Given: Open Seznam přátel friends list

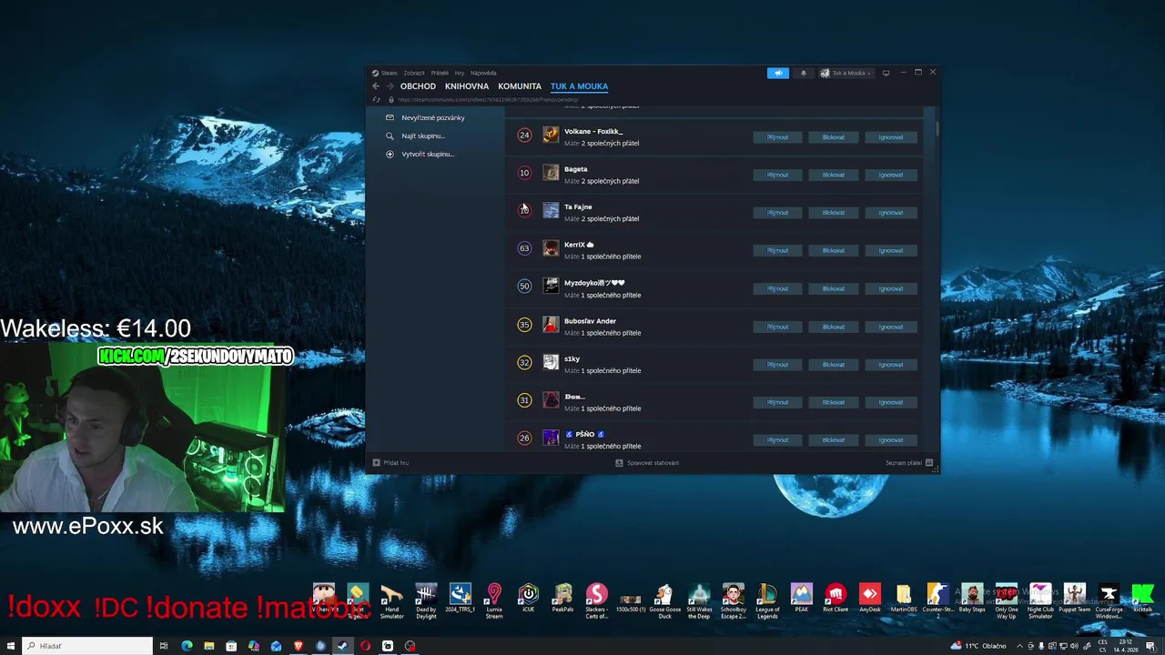Looking at the screenshot, I should (909, 463).
